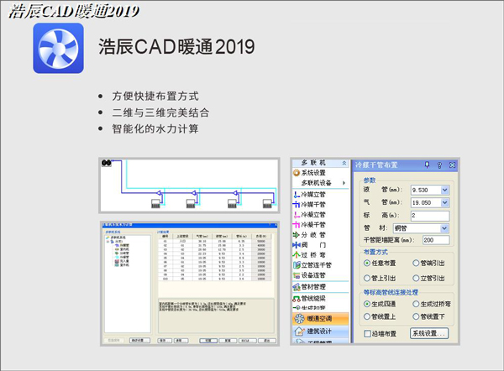Click the 方便快捷布置方式 bullet text
Screen dimensions: 504x371
pyautogui.click(x=155, y=96)
